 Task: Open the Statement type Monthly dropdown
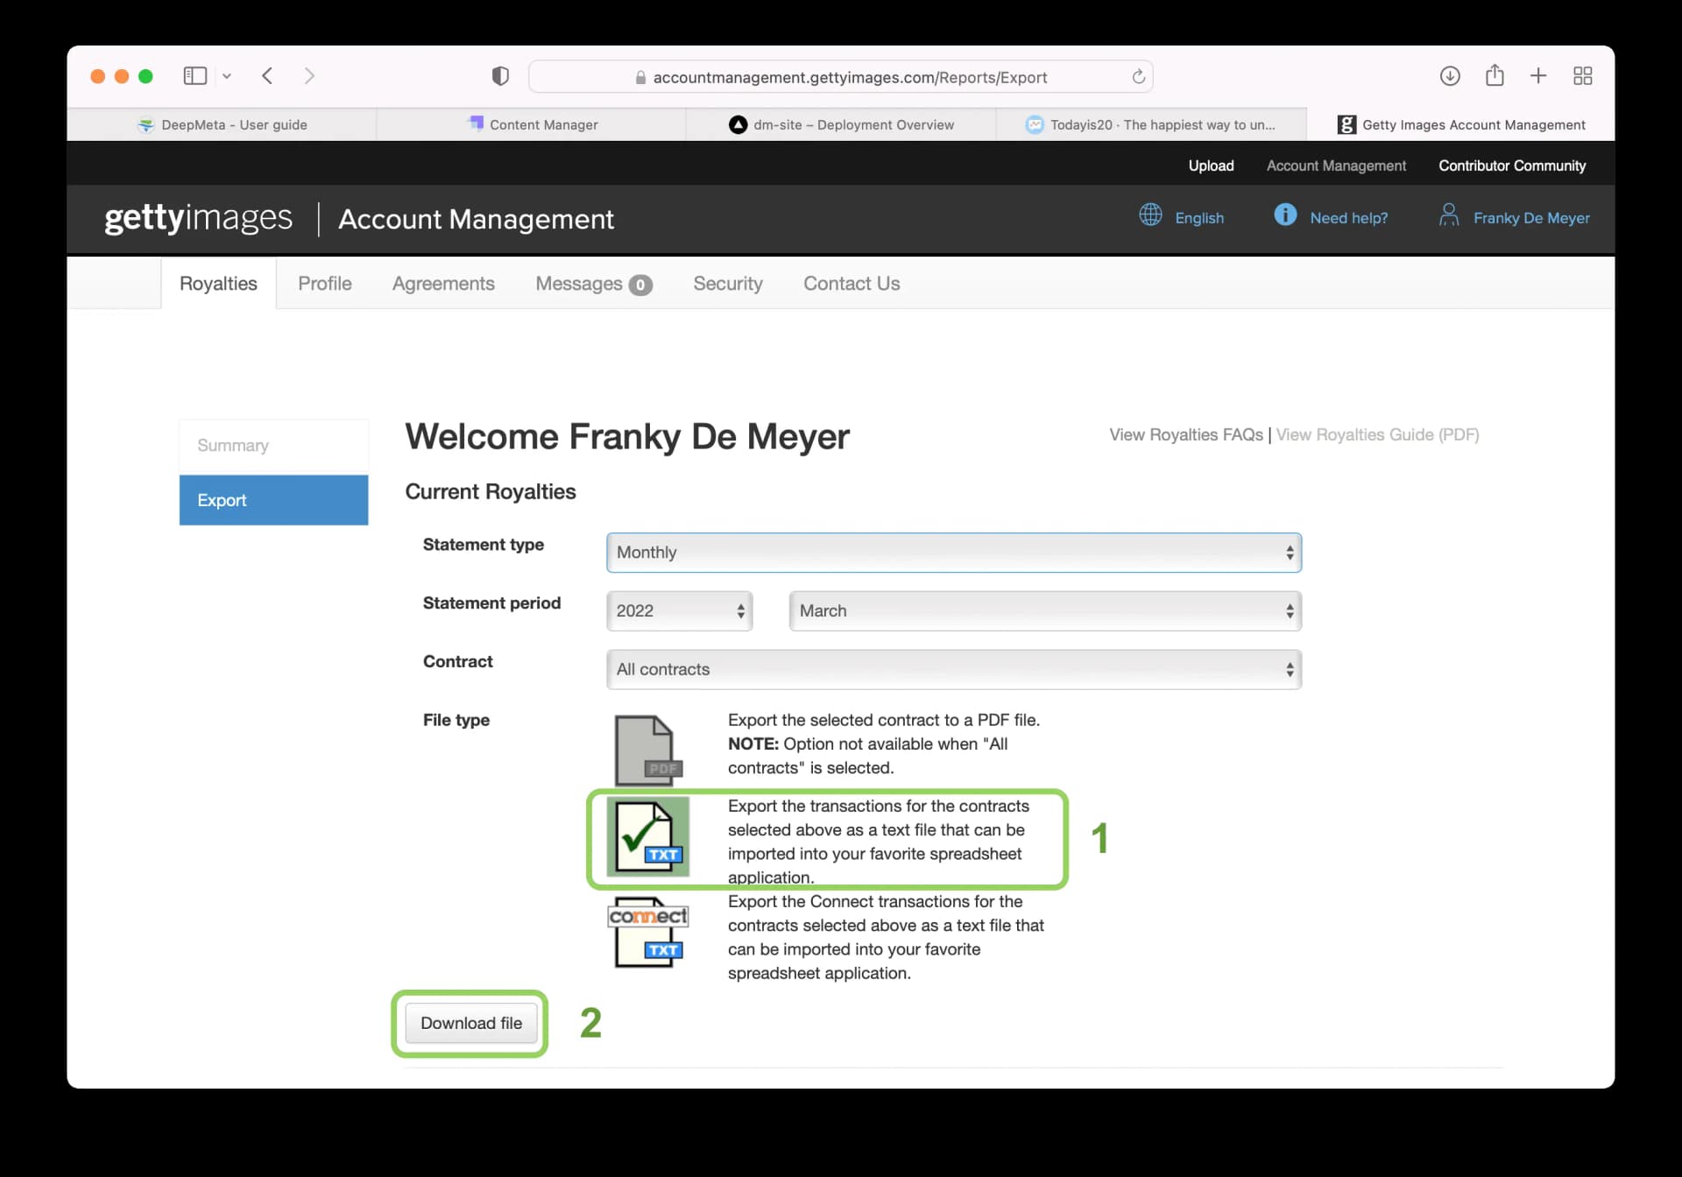[953, 553]
